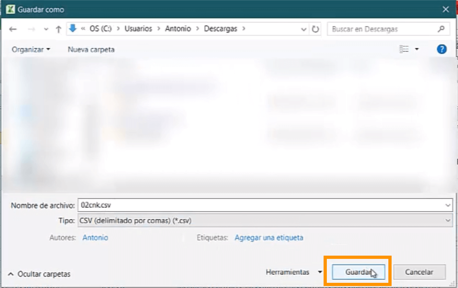
Task: Click Descargas in the address path
Action: point(221,29)
